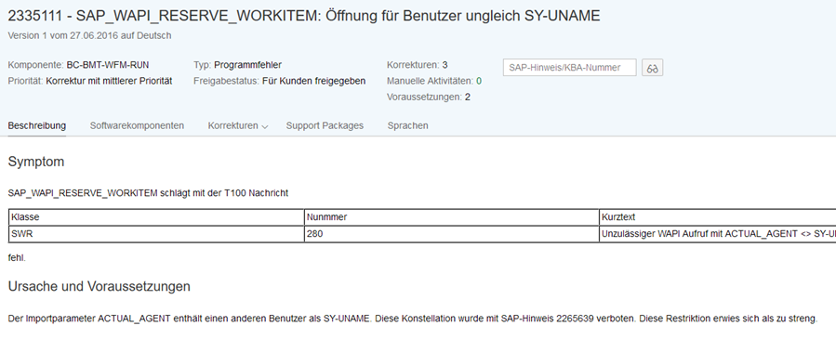Open the Support Packages tab
Screen dimensions: 836x339
coord(325,125)
